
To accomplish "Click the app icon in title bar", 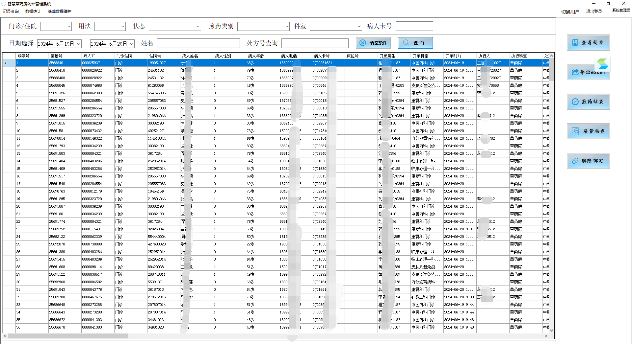I will click(4, 4).
